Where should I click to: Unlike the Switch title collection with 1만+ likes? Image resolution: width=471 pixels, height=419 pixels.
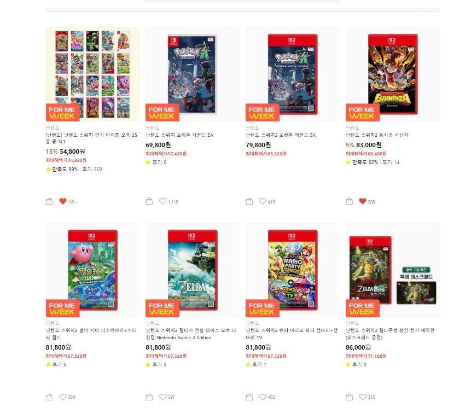(62, 201)
